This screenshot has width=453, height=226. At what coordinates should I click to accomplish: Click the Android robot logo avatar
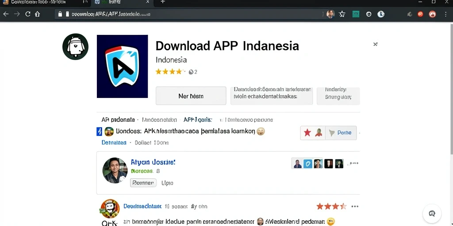(75, 47)
